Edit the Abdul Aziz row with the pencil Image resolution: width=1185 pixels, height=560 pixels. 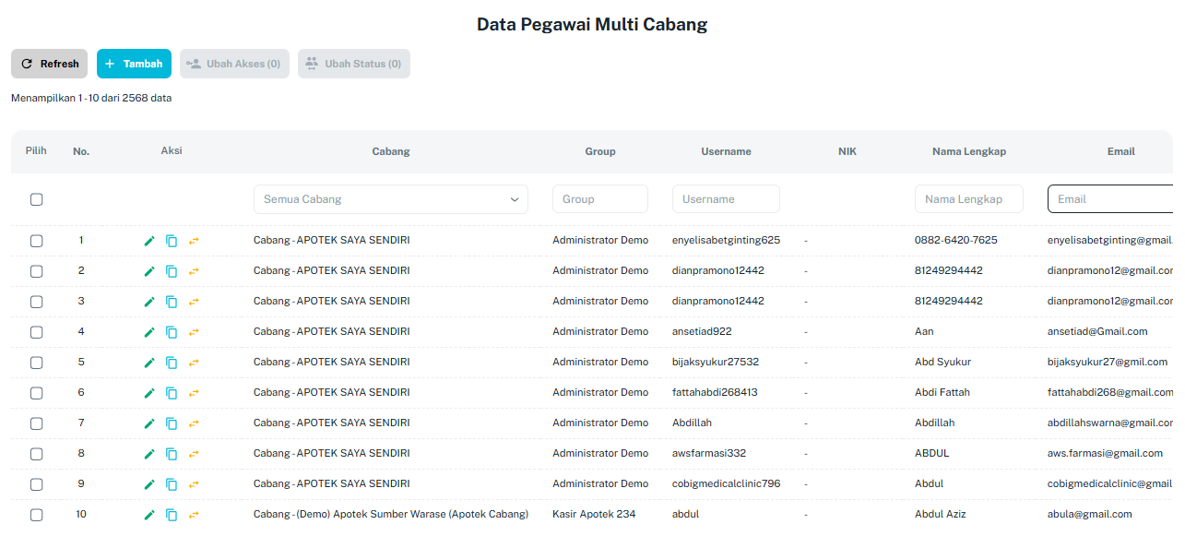[x=149, y=515]
